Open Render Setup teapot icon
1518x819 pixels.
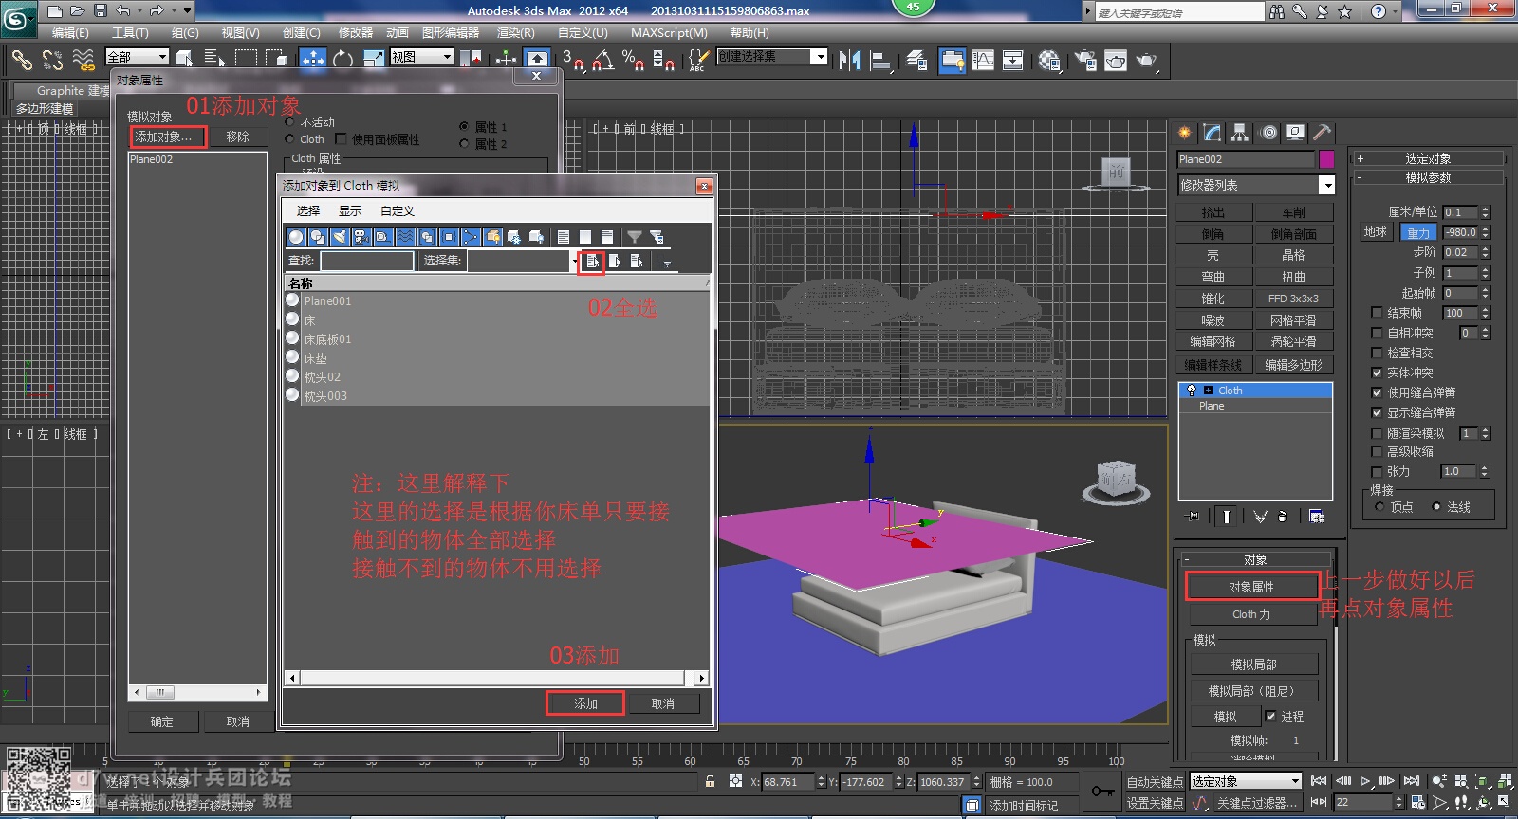[1084, 60]
